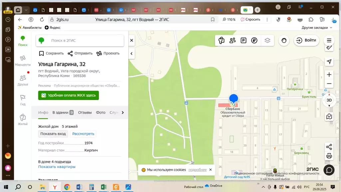Click the Поиск в 2ГИС search field
Image resolution: width=341 pixels, height=192 pixels.
pyautogui.click(x=85, y=41)
